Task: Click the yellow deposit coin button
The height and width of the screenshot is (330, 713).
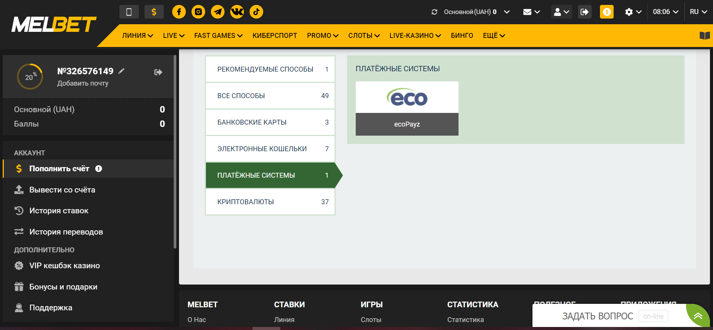Action: (x=607, y=12)
